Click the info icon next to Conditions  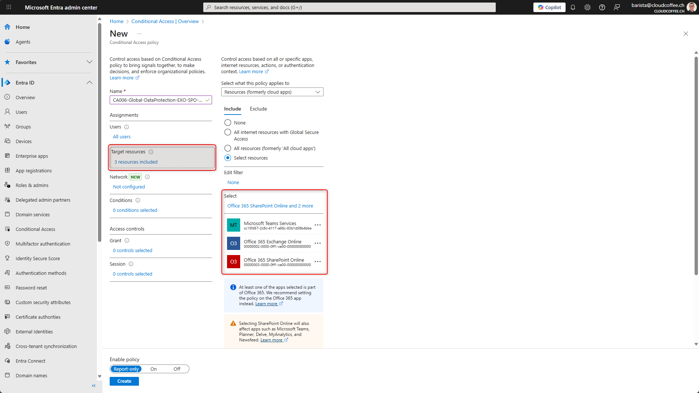tap(138, 200)
